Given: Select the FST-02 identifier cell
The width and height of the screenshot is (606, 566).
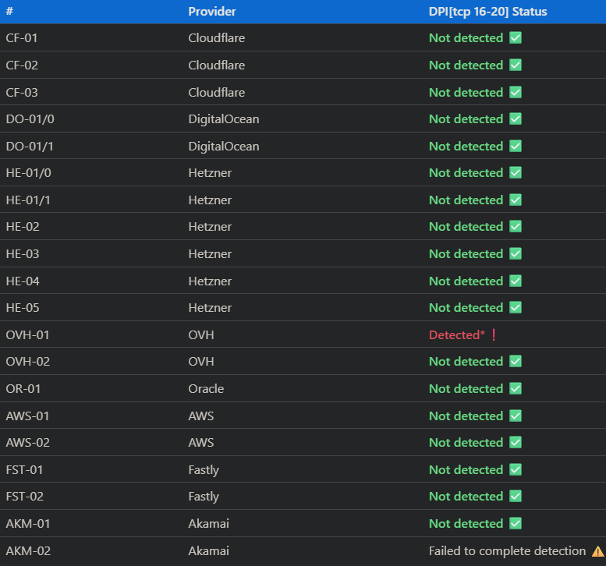Looking at the screenshot, I should click(25, 496).
